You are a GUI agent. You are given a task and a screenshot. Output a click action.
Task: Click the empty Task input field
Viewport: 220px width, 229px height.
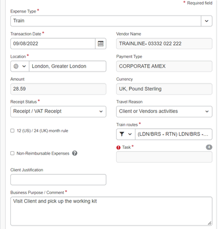(x=164, y=157)
